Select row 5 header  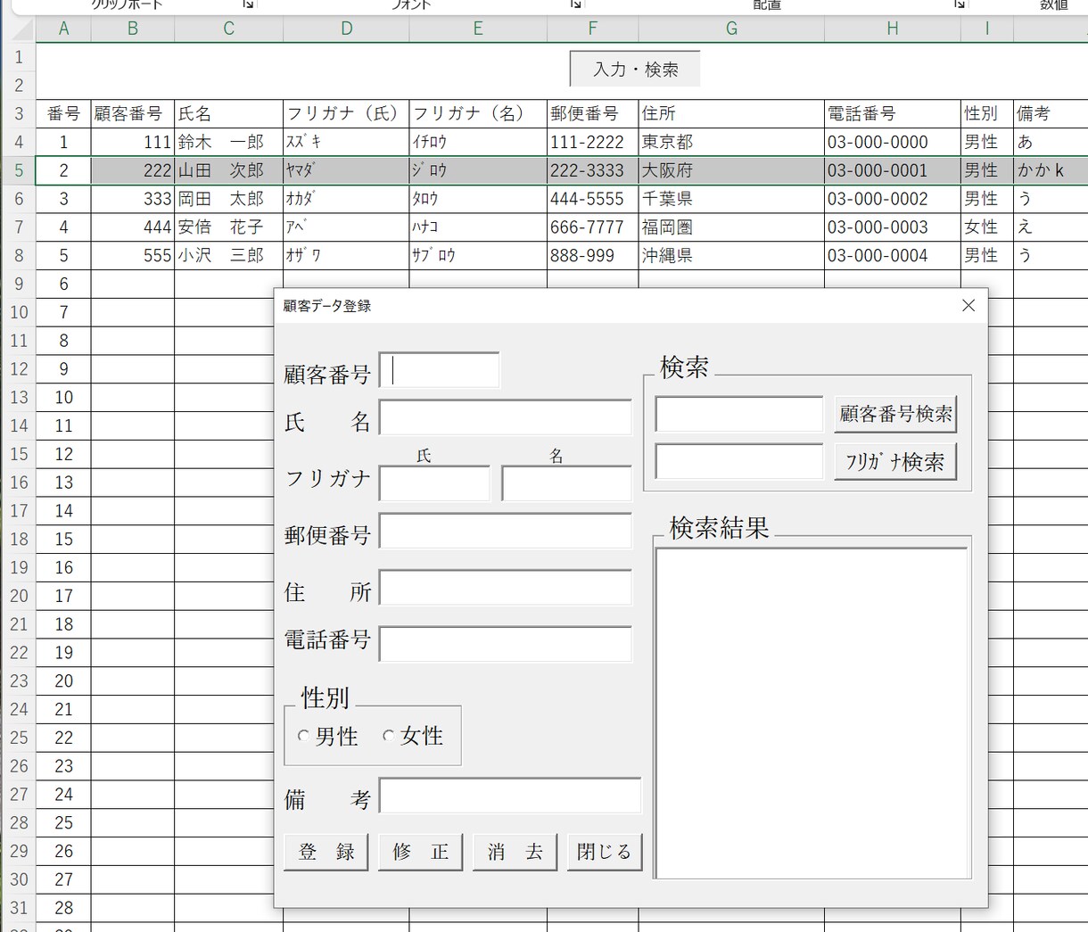pos(19,170)
